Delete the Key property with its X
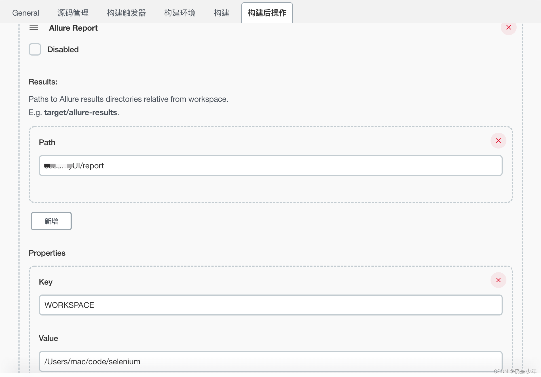 [498, 280]
